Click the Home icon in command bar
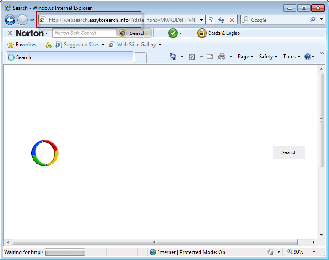 [x=173, y=57]
